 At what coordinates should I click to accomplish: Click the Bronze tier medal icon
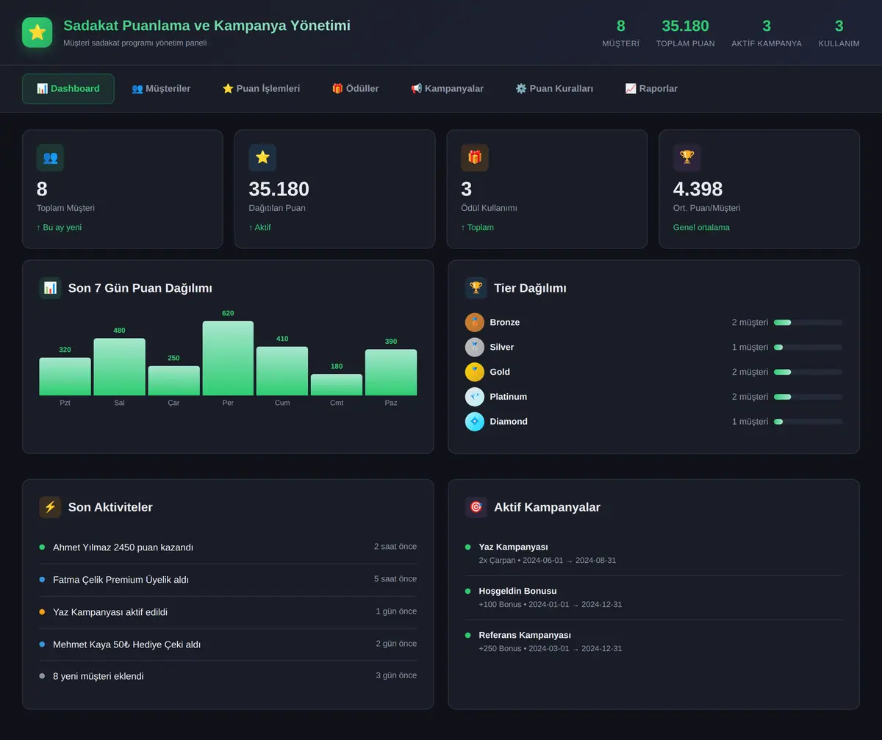click(x=475, y=323)
